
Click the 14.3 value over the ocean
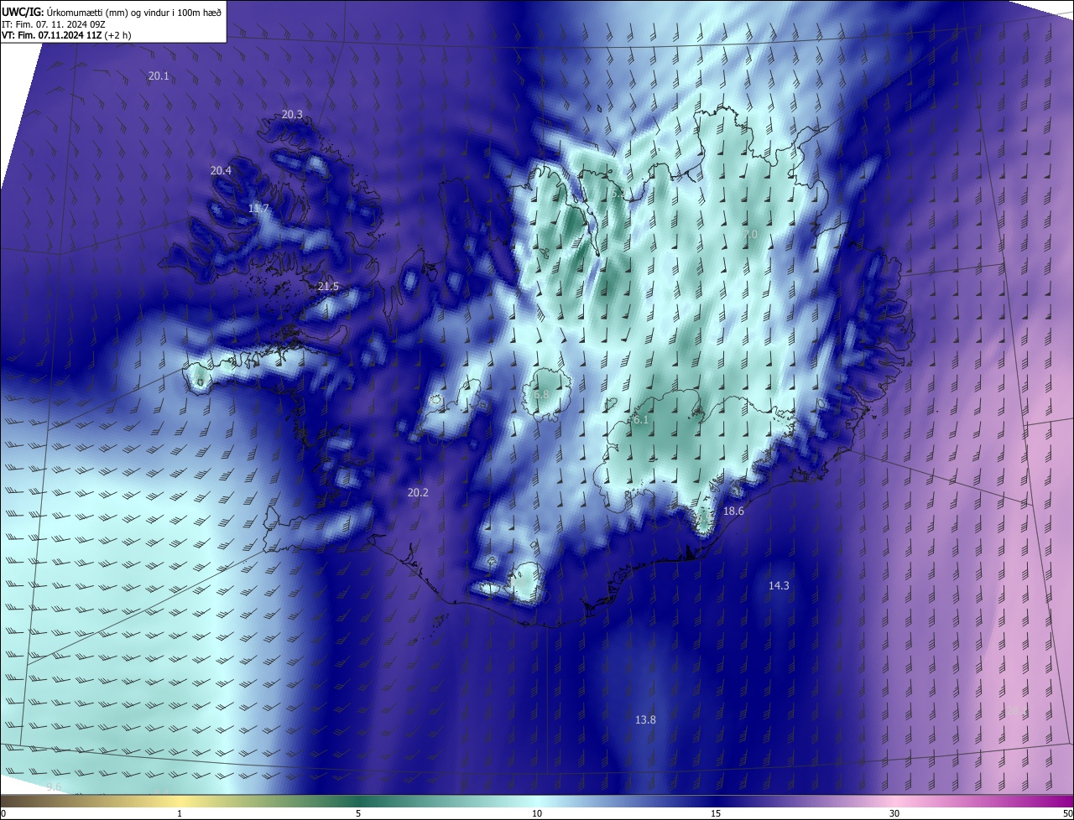[x=779, y=585]
